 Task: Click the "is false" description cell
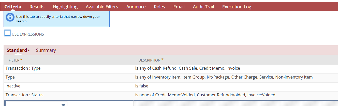[x=142, y=86]
